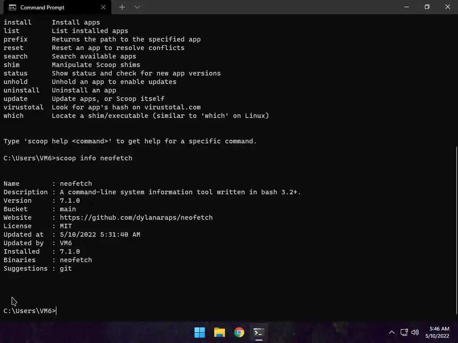The image size is (458, 343).
Task: Click the Terminal taskbar icon
Action: [259, 332]
